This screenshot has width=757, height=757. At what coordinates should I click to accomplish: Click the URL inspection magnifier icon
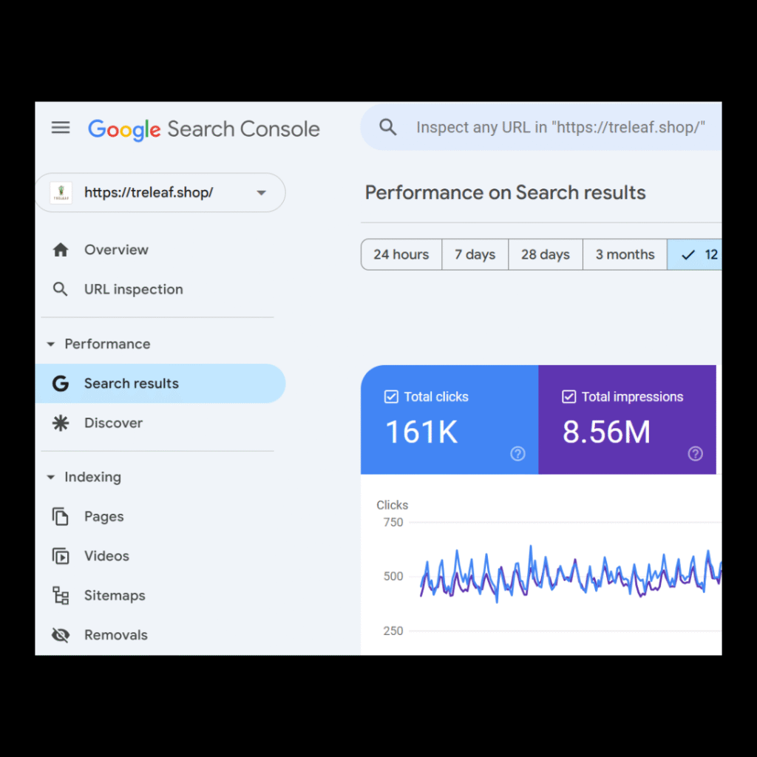coord(61,290)
